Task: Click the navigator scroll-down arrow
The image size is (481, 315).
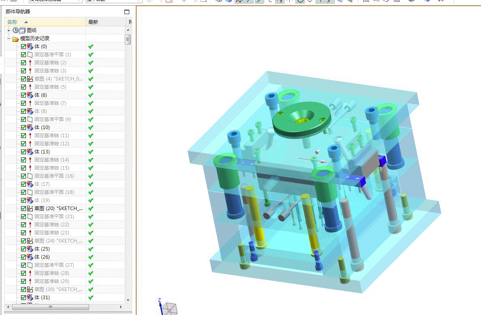Action: click(x=128, y=300)
